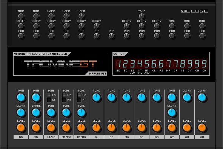Toggle the HC/HT tom switch
223x149 pixels.
point(79,98)
